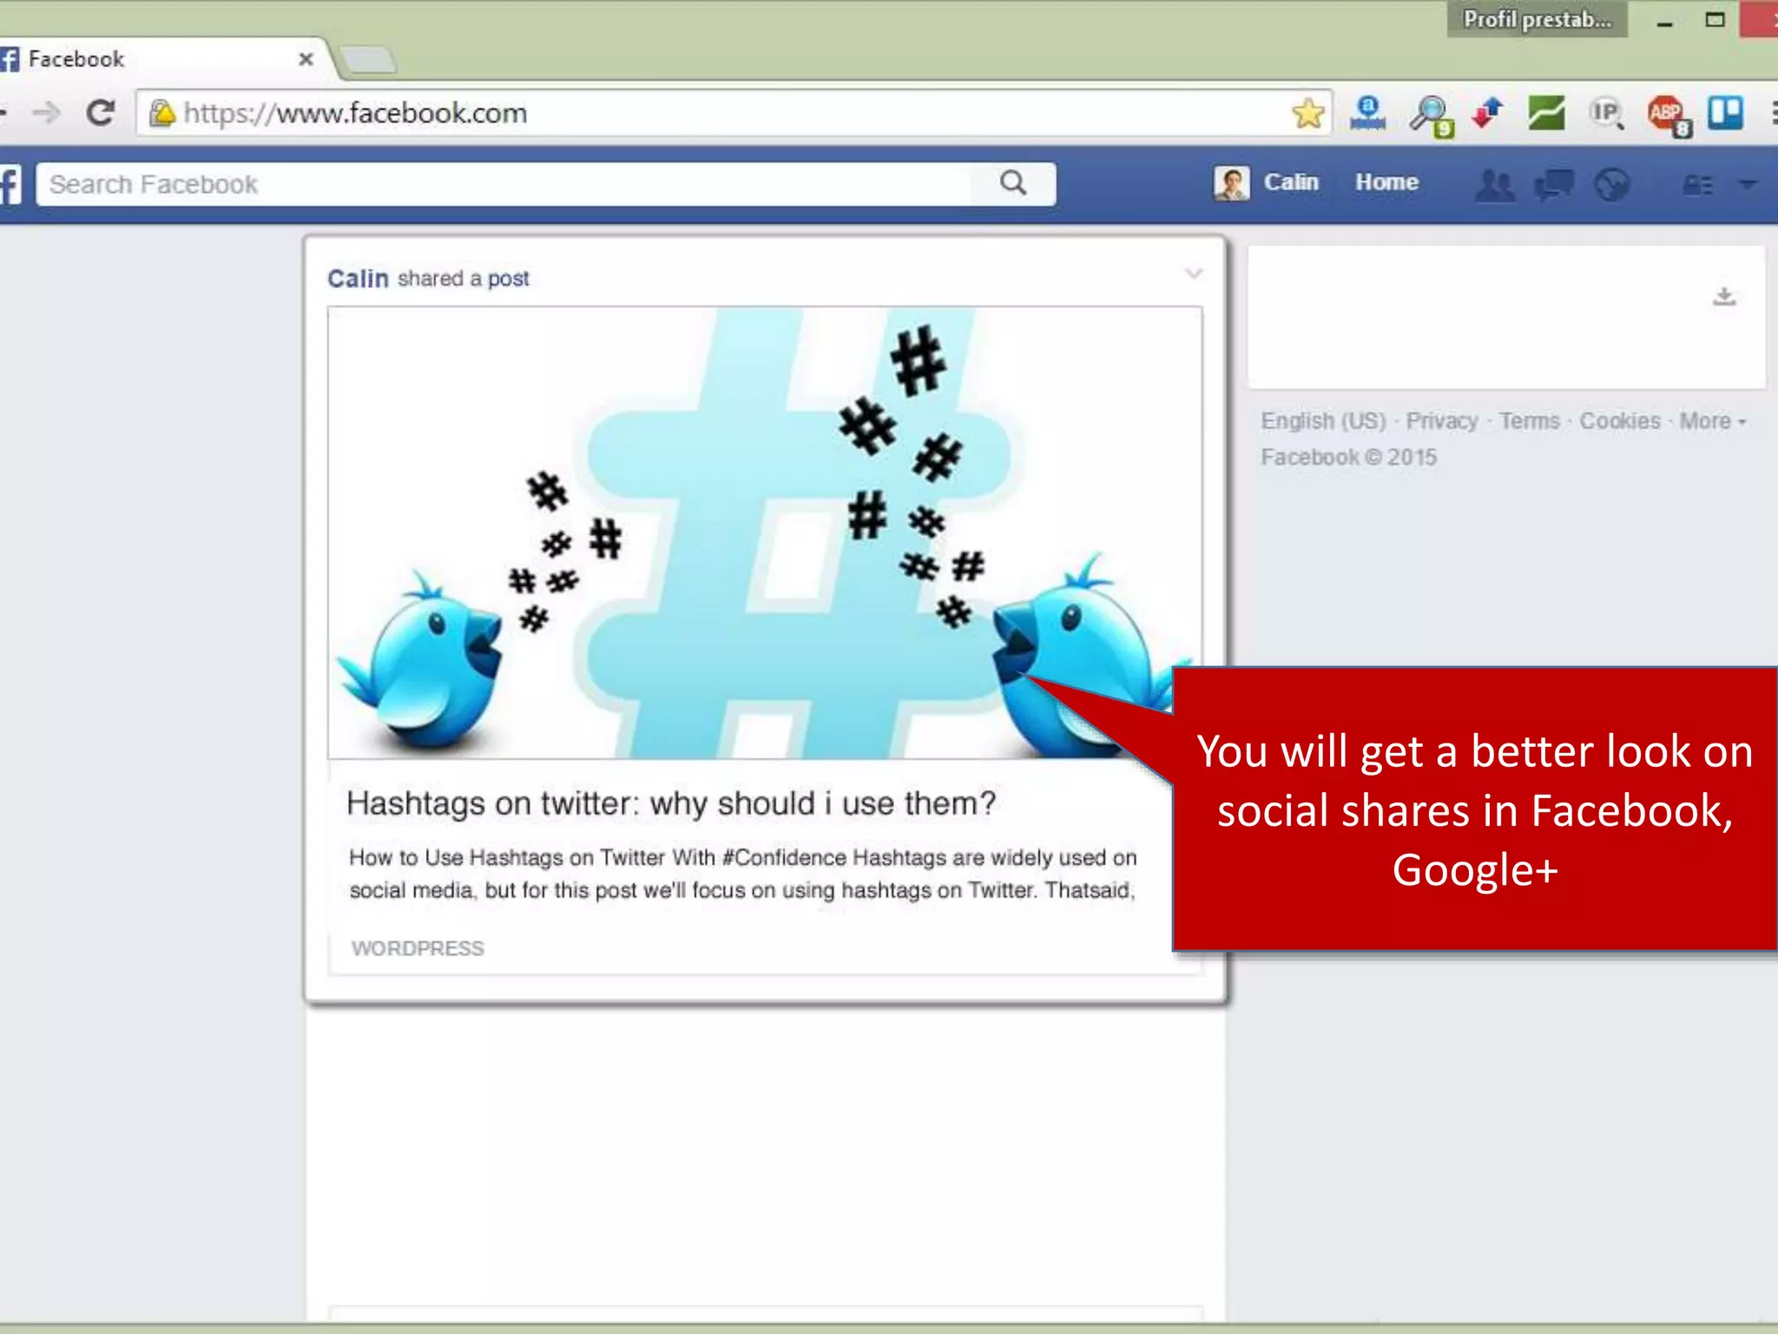Click the WORDPRESS source label
This screenshot has height=1334, width=1778.
418,948
